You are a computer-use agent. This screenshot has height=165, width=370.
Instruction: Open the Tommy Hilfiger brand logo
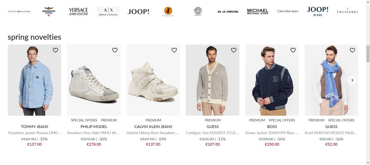coord(19,12)
